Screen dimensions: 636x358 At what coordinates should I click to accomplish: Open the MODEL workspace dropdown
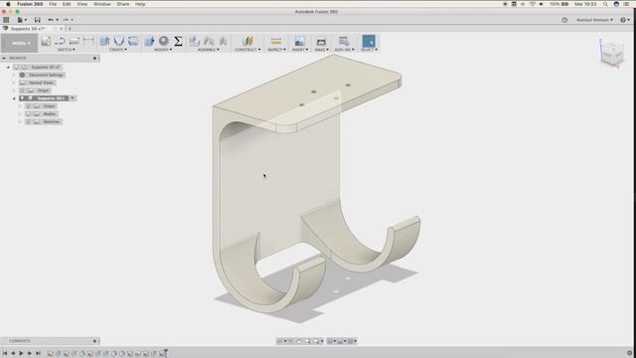[20, 43]
